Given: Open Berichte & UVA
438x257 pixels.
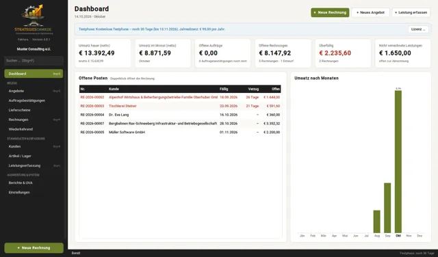Looking at the screenshot, I should 34,182.
